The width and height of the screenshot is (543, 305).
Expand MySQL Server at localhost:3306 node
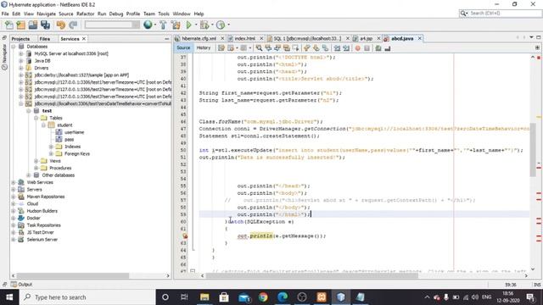[x=20, y=53]
